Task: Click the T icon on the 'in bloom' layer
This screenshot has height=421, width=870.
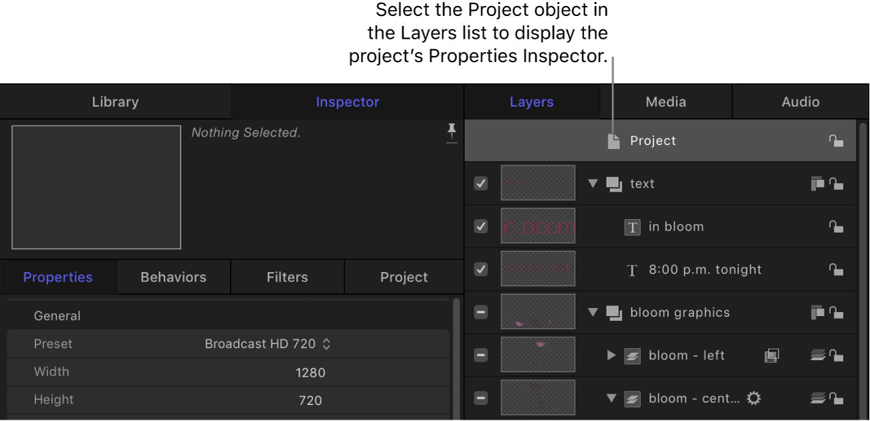Action: [x=632, y=227]
